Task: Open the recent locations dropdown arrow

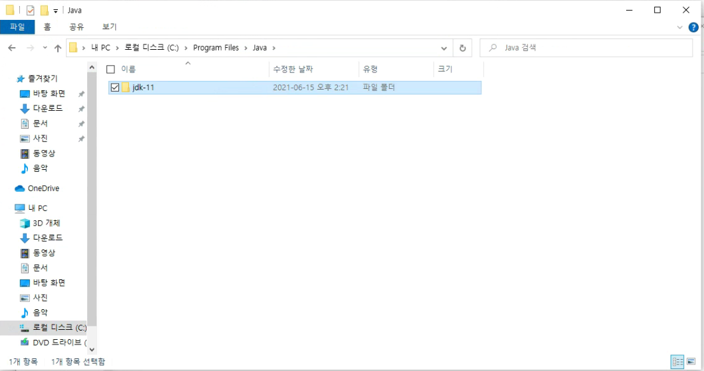Action: [x=45, y=48]
